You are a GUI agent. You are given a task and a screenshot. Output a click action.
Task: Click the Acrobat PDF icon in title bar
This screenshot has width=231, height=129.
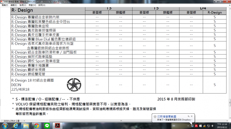(x=2, y=2)
